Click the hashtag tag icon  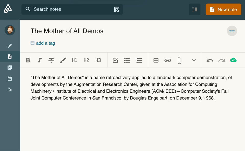32,43
